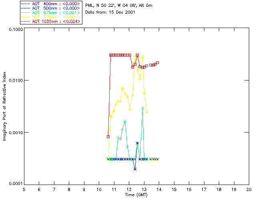Click the lowest blue asterisk marker below baseline
The width and height of the screenshot is (256, 205).
pos(135,169)
